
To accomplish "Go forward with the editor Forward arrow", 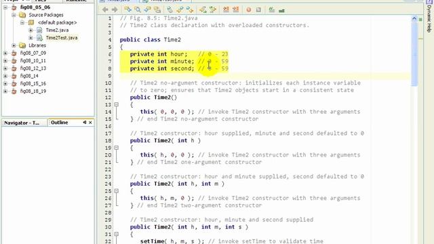I will [x=115, y=10].
